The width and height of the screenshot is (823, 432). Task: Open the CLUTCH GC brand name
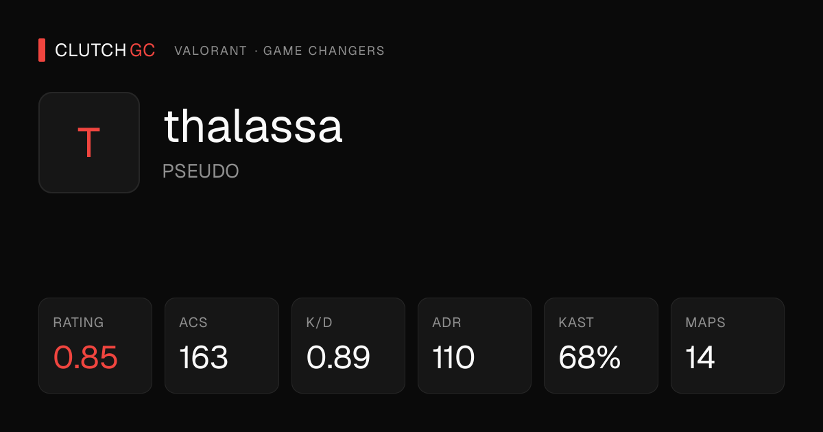click(x=105, y=50)
